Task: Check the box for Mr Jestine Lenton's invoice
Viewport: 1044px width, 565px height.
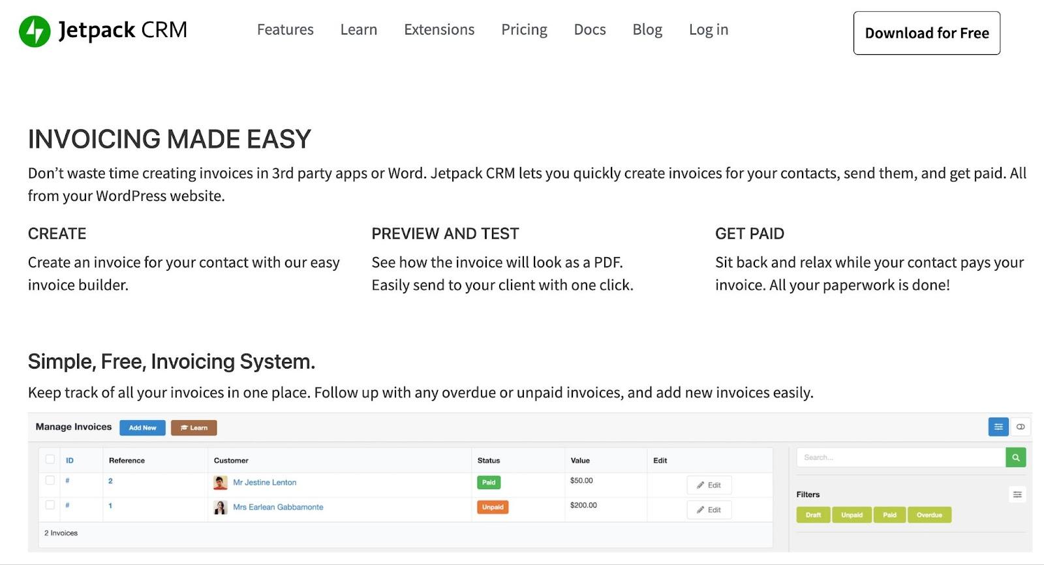Action: 50,481
